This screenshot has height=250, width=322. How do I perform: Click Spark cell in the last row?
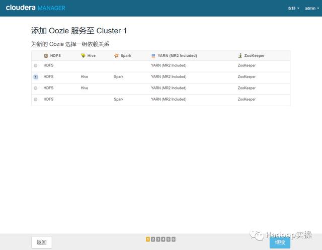119,99
